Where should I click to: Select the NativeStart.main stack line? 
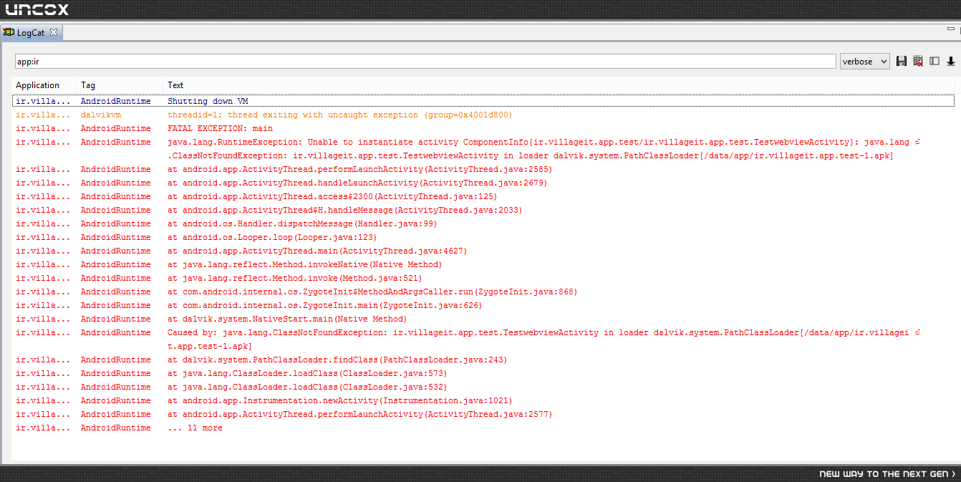[483, 319]
